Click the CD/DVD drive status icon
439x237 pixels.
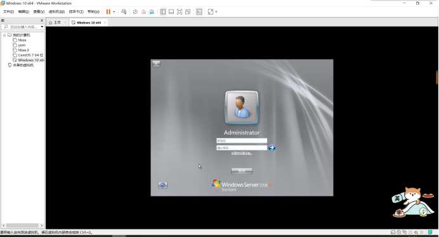coord(398,232)
